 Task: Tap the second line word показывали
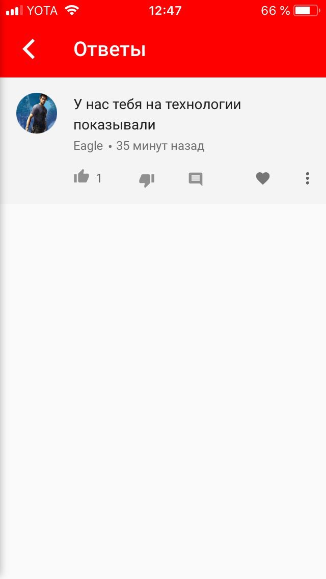point(115,125)
